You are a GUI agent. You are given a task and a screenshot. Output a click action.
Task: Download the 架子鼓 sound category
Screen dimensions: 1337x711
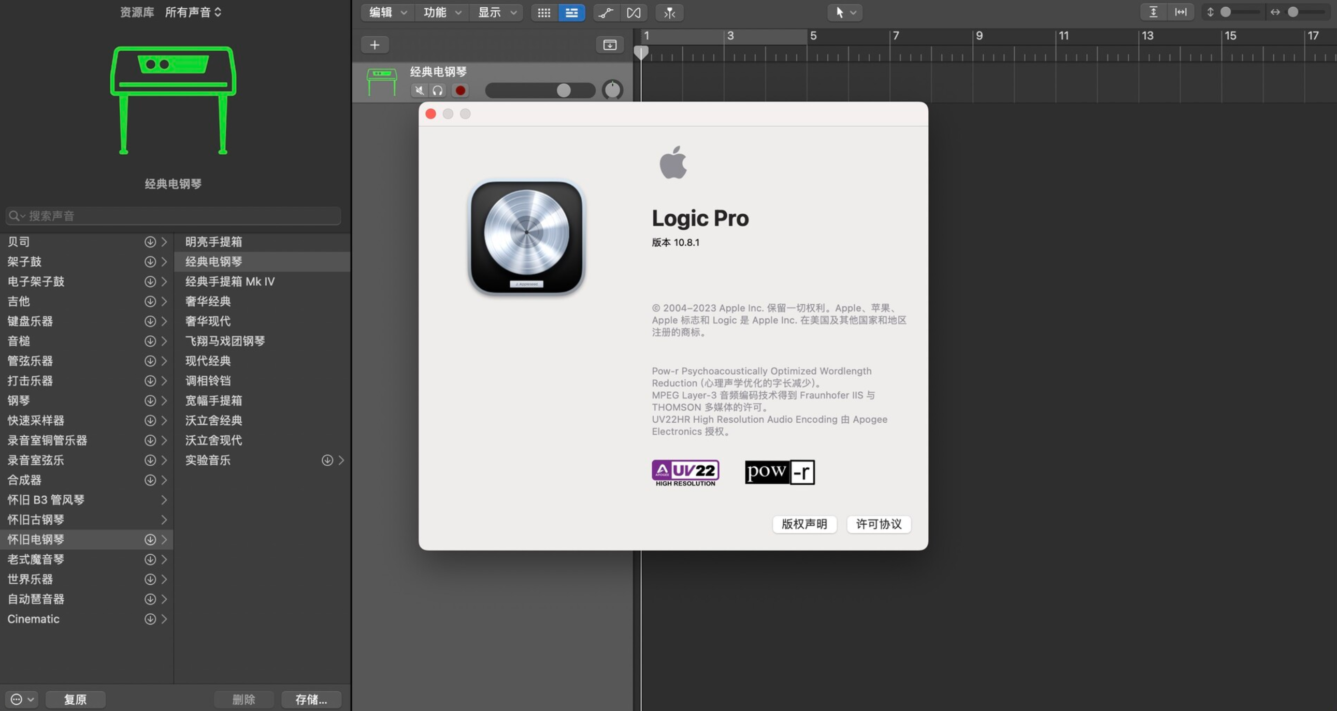[150, 262]
